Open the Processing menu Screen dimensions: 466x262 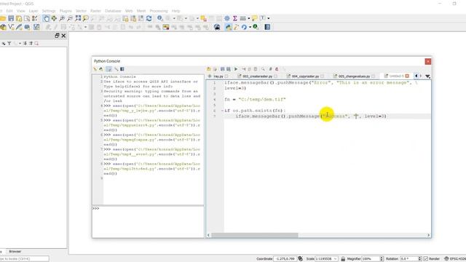click(x=159, y=11)
